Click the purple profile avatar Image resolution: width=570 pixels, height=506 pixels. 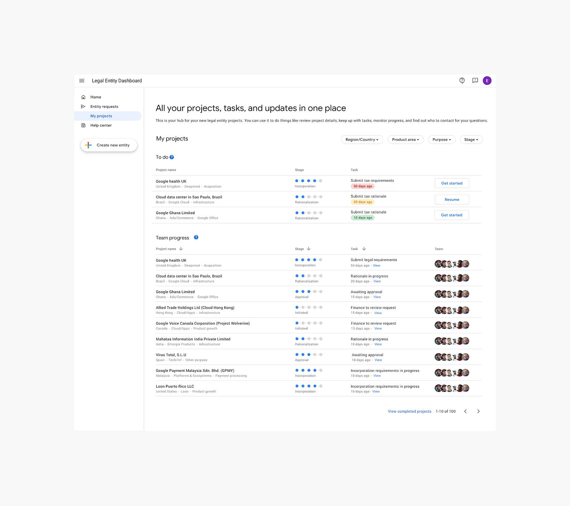pos(487,81)
